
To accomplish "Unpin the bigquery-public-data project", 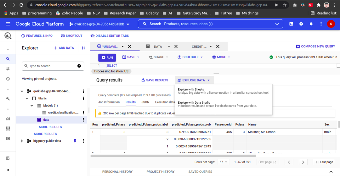I will tap(75, 141).
